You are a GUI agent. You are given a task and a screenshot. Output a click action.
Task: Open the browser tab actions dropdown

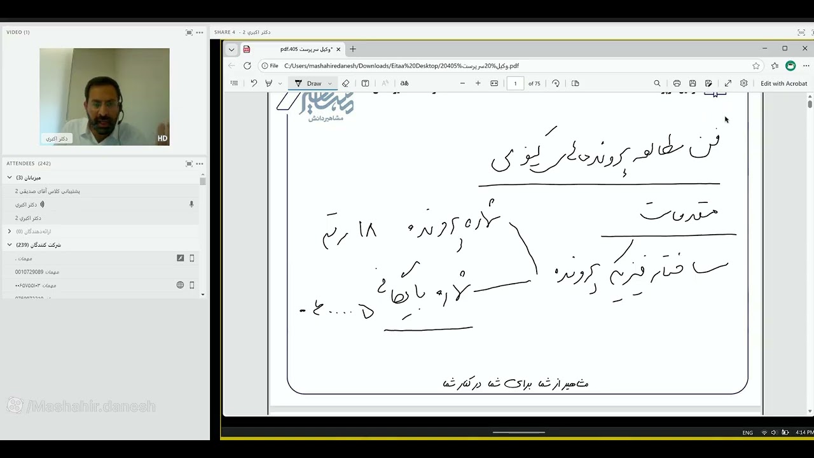click(x=231, y=49)
